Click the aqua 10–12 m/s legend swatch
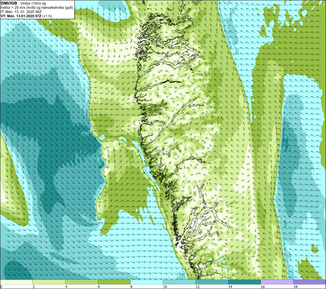Screen dimensions: 326x289 point(179,282)
